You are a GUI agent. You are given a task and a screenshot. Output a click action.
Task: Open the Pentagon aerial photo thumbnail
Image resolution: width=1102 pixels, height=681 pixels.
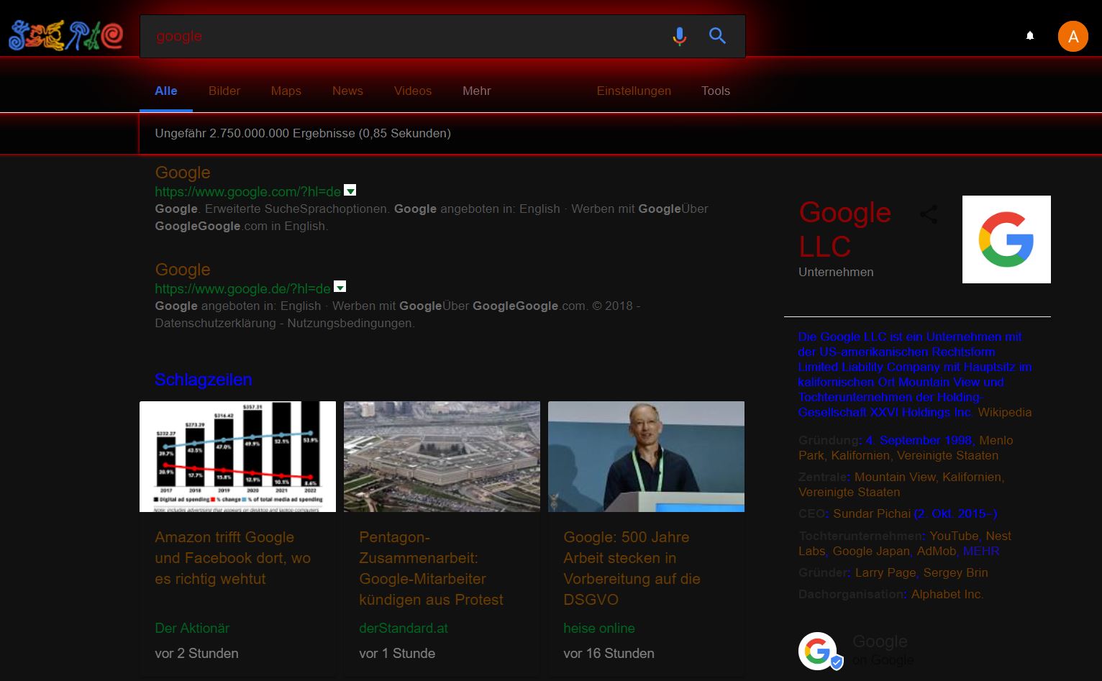click(x=442, y=457)
